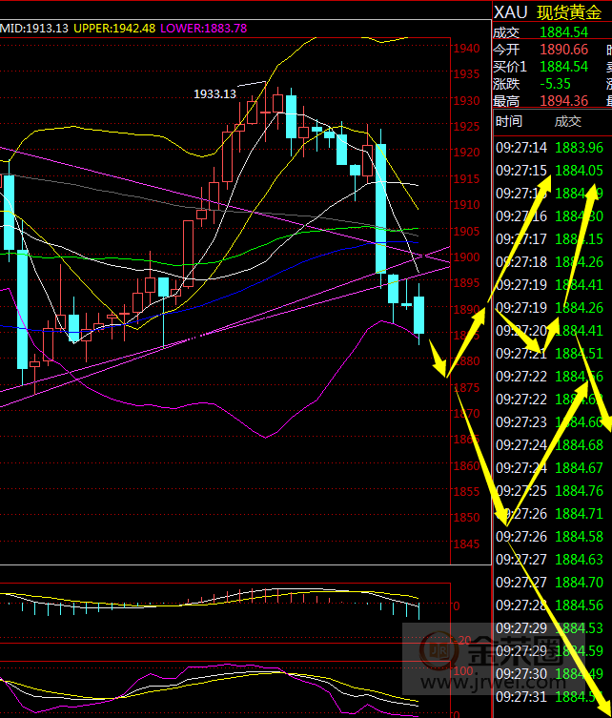Click the 涨跌 value -5.35
This screenshot has height=718, width=612.
(x=558, y=84)
